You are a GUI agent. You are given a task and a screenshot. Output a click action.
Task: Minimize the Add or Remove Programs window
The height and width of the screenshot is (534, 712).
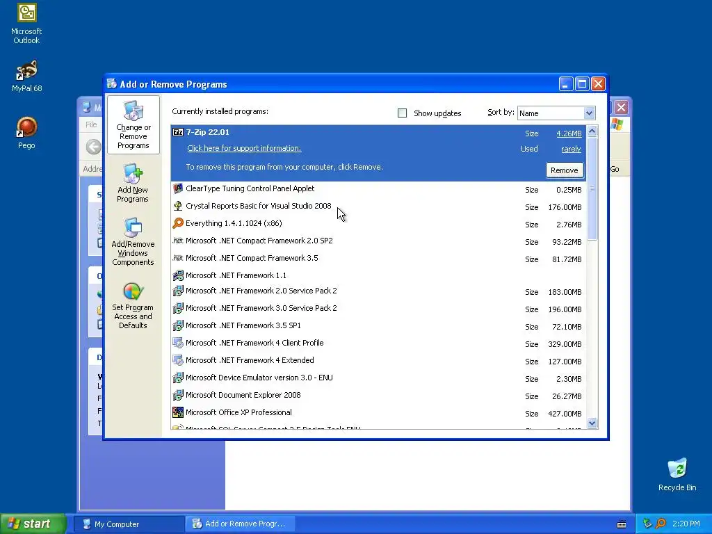[x=566, y=84]
